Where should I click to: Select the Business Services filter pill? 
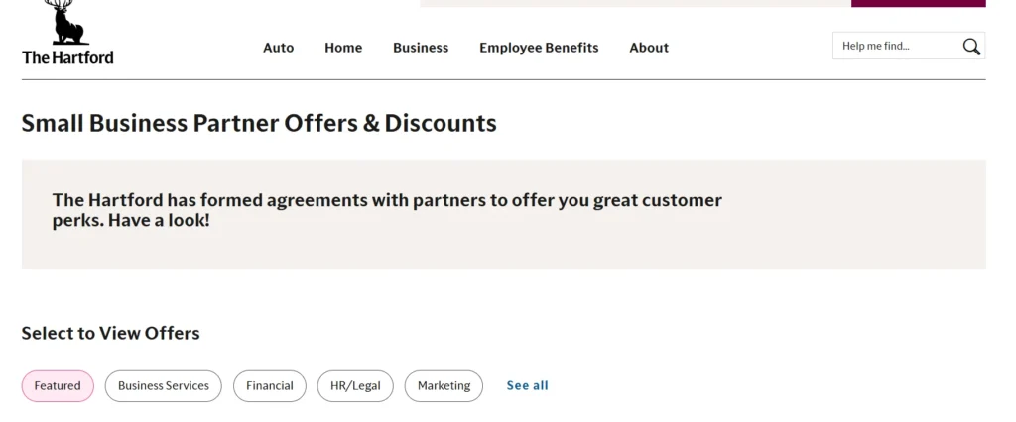[164, 385]
